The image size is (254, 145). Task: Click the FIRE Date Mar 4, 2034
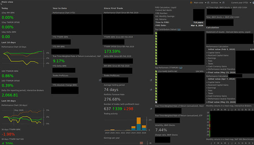[197, 26]
